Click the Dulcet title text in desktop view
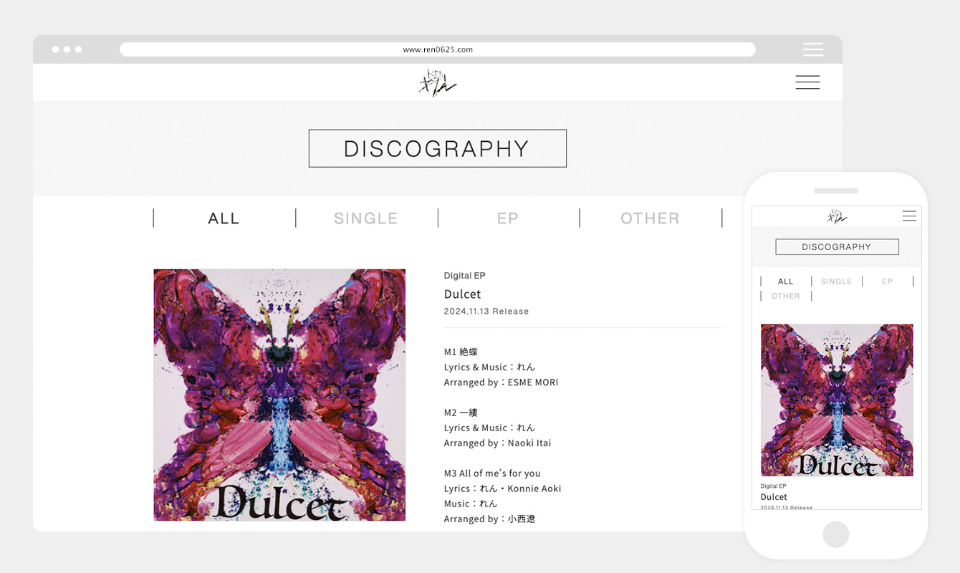 click(x=462, y=294)
